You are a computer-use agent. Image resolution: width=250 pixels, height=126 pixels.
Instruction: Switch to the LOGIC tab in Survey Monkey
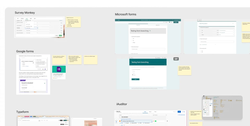click(27, 19)
